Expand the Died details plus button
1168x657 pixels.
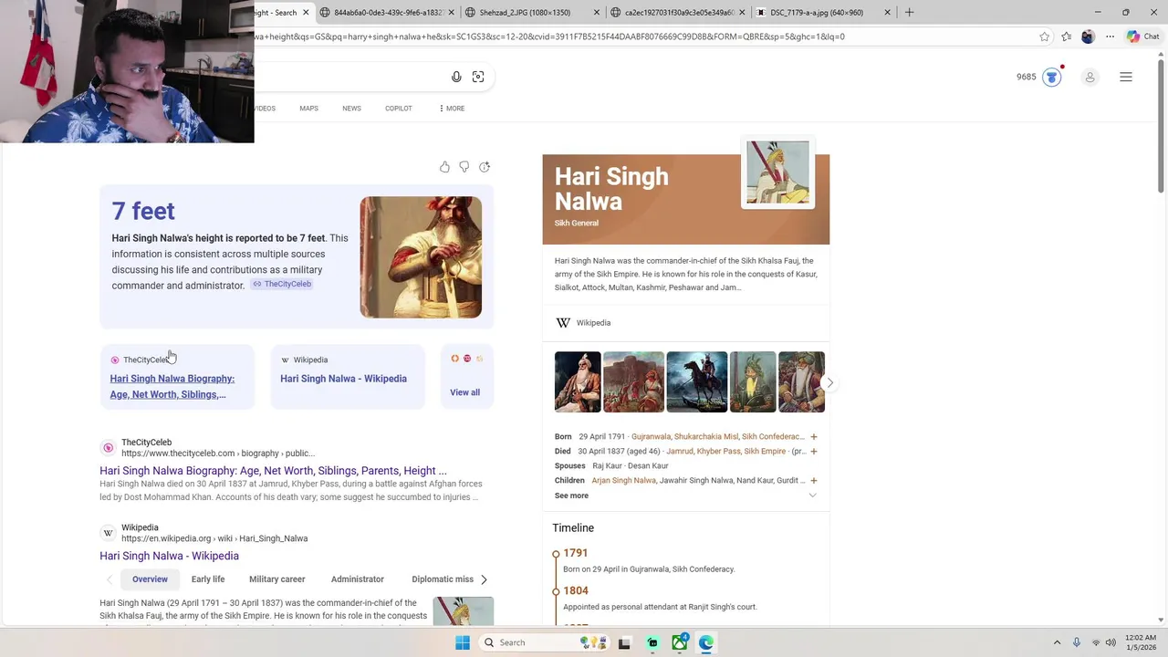point(814,452)
